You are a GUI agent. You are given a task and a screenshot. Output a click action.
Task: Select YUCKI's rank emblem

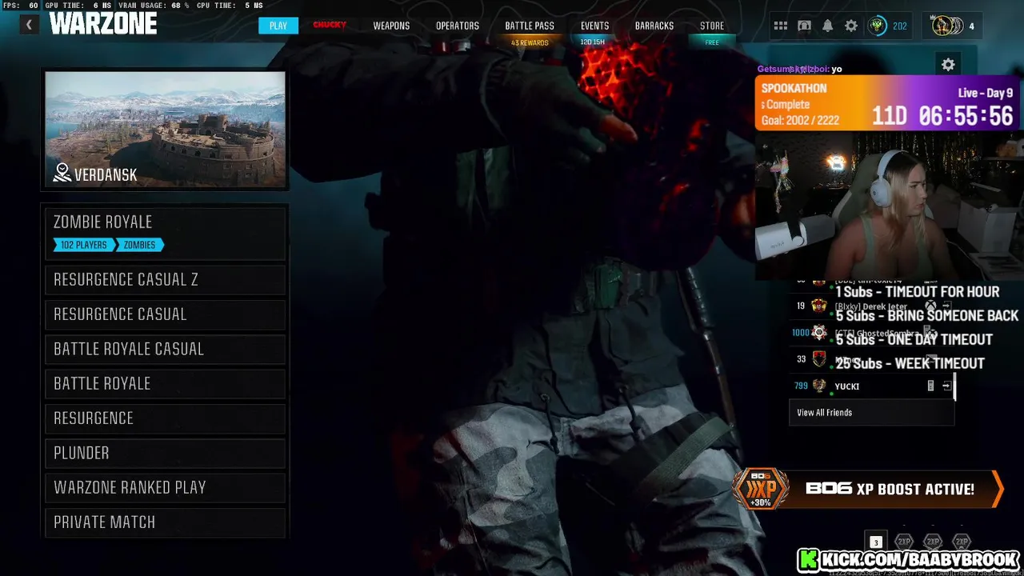pyautogui.click(x=819, y=386)
